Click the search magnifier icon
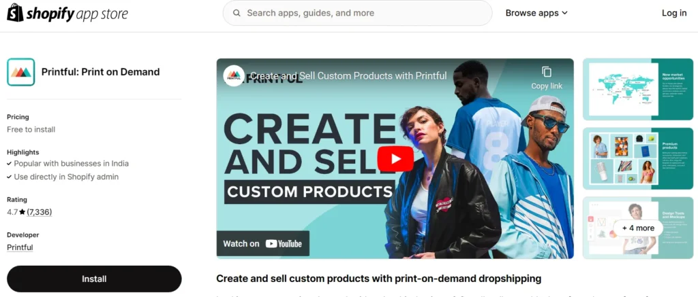Screen dimensions: 698x297 tap(237, 13)
